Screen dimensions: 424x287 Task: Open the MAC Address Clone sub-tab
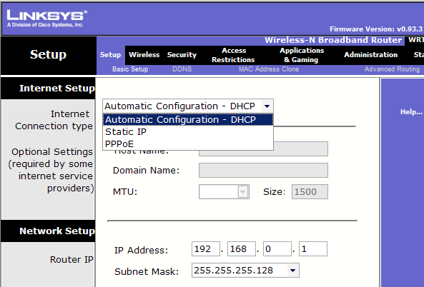click(269, 69)
